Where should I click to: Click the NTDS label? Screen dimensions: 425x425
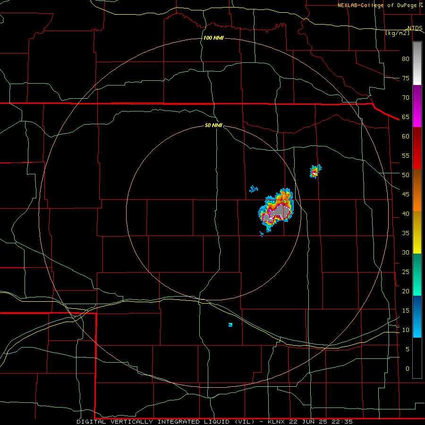[415, 28]
